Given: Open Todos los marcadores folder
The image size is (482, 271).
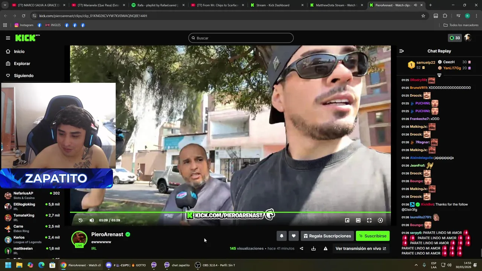Looking at the screenshot, I should [x=461, y=25].
